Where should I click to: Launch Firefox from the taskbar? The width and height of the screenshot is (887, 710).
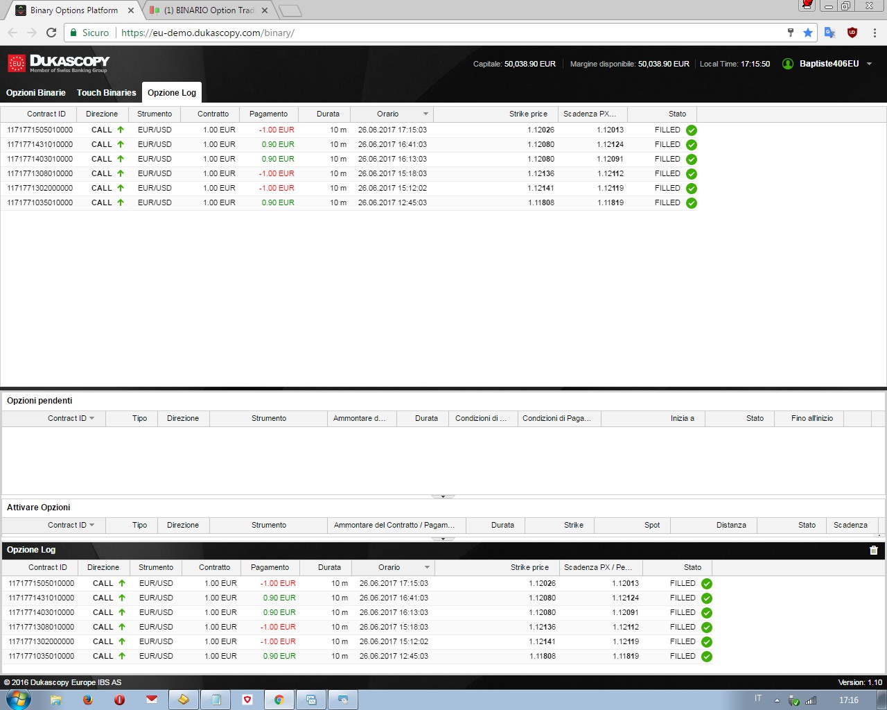[88, 700]
